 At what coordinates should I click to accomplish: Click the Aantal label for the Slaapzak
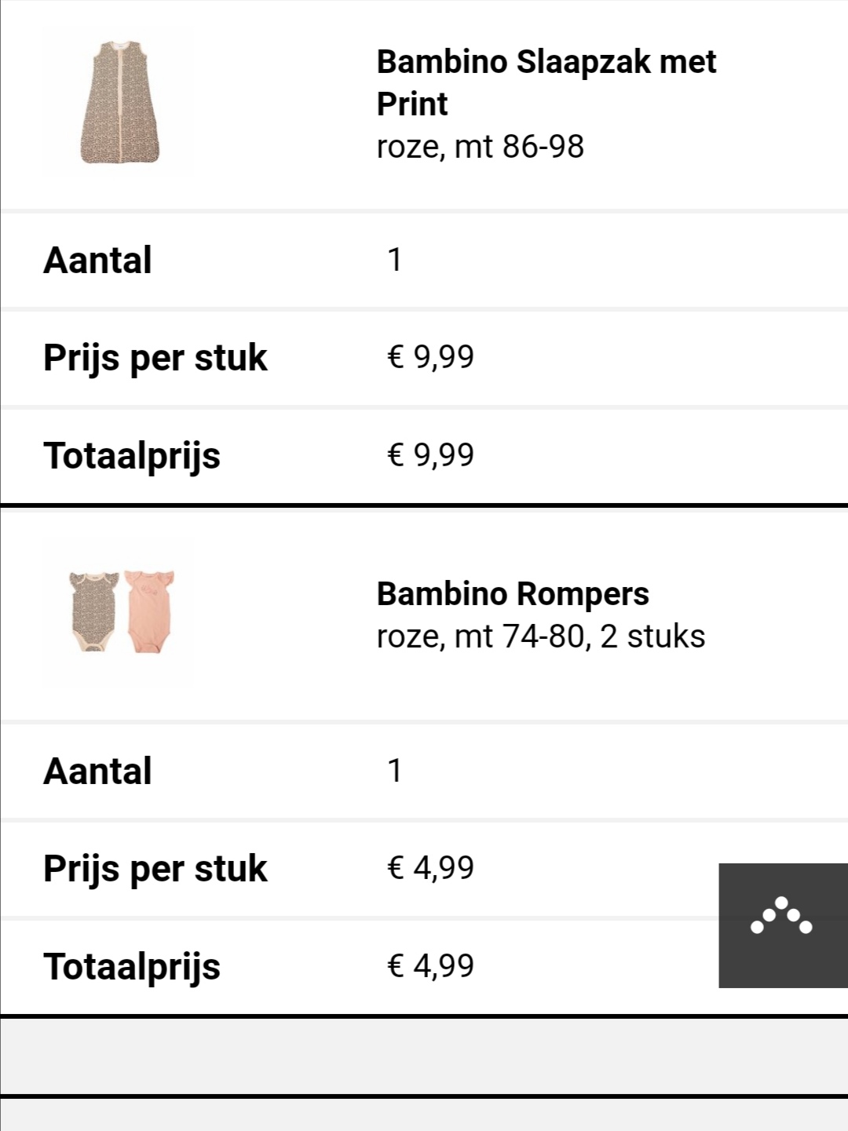pos(97,260)
